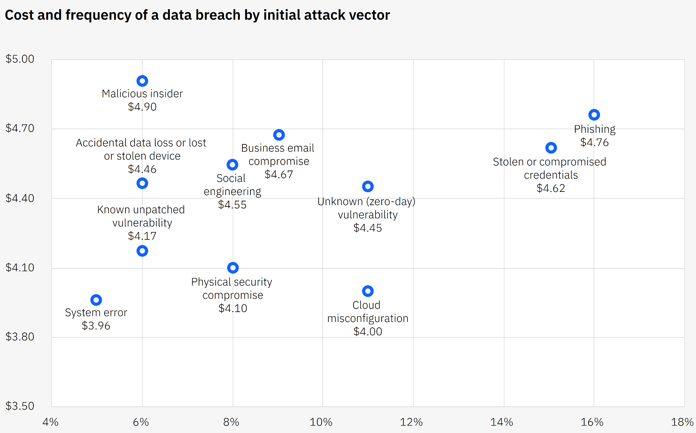Screen dimensions: 696x433
Task: Select the Known unpatched vulnerability marker
Action: pos(142,251)
